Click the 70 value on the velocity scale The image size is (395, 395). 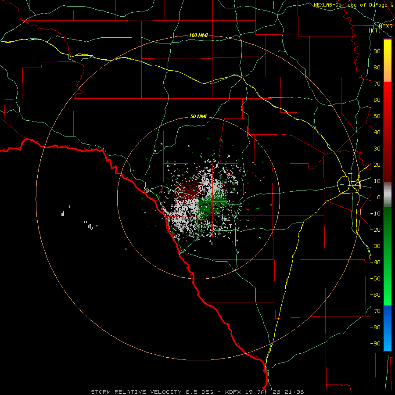pos(377,84)
